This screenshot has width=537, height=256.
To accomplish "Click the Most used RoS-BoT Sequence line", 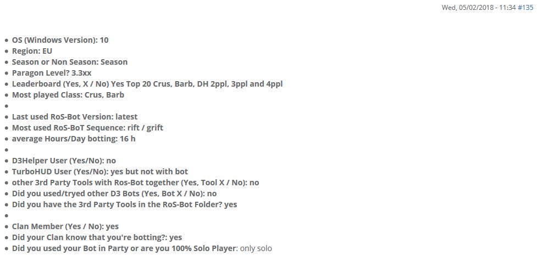I will click(88, 128).
